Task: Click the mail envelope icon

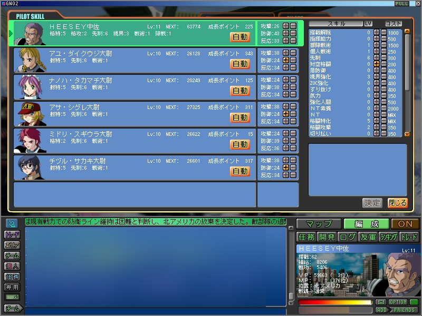Action: coord(381,302)
